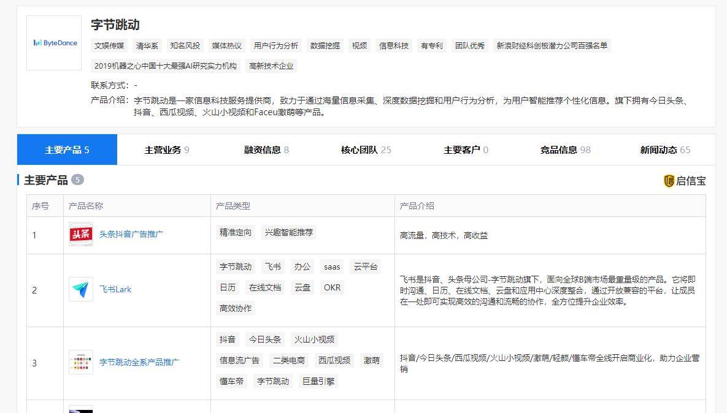Click the OKR tag in 飞书 row
This screenshot has width=727, height=413.
point(332,287)
